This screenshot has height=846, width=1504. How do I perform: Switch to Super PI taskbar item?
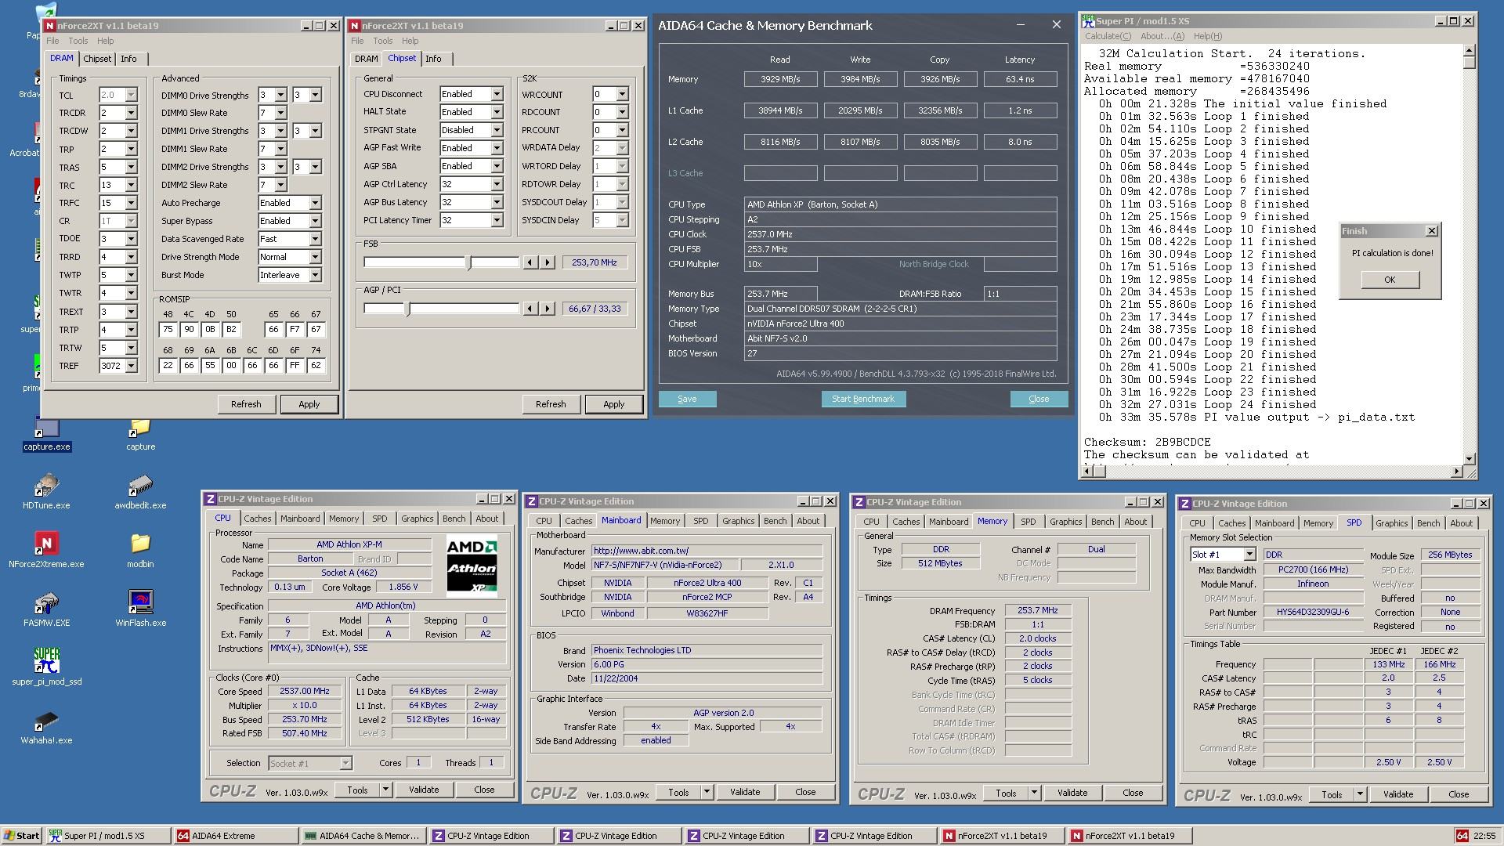(107, 836)
